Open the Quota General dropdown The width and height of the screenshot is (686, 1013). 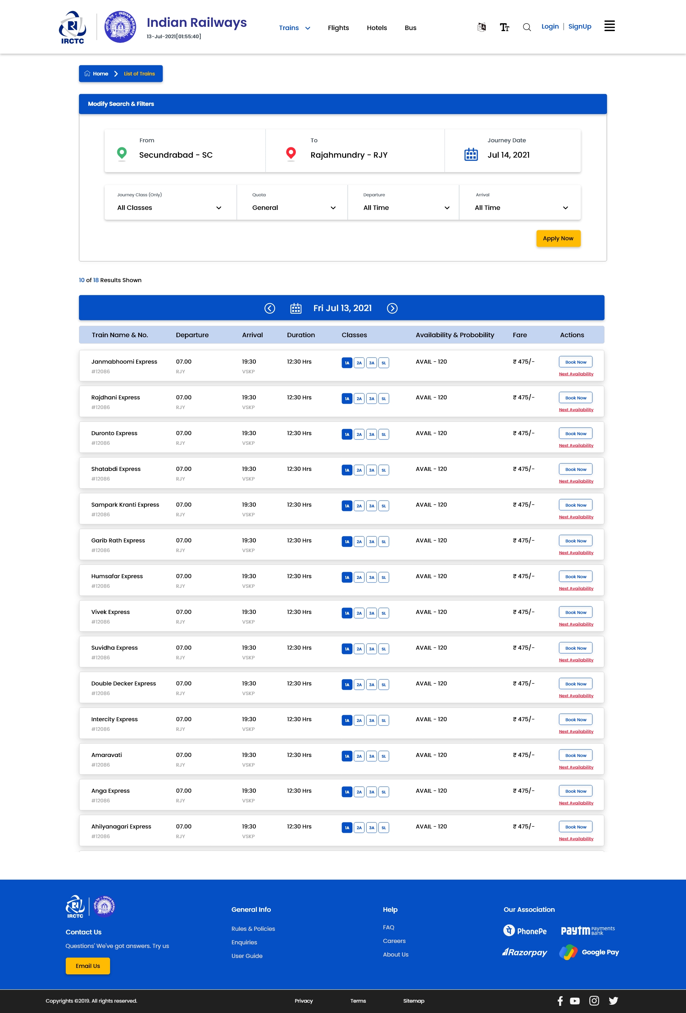point(293,207)
